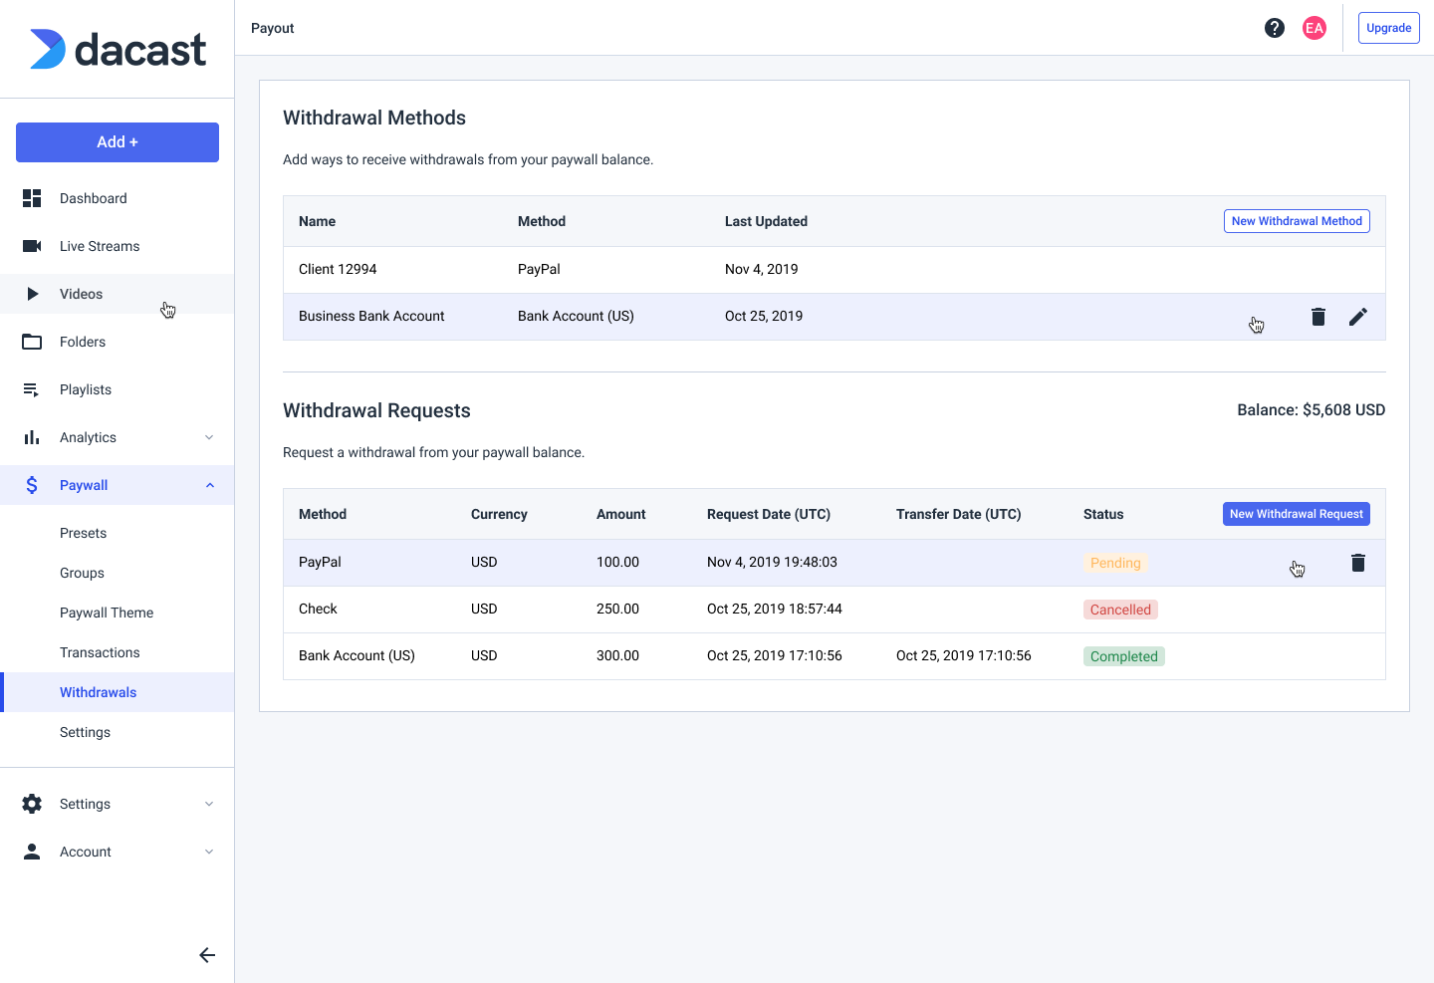Click the Paywall dollar sign icon
Image resolution: width=1434 pixels, height=983 pixels.
32,485
